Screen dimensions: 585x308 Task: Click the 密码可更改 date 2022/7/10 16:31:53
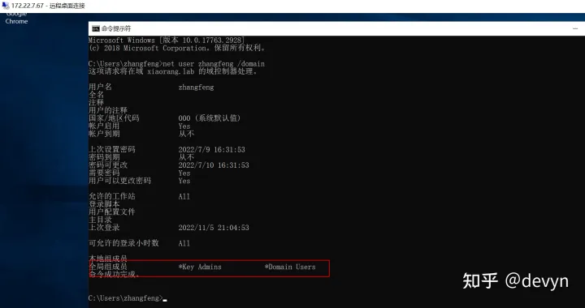pyautogui.click(x=214, y=165)
